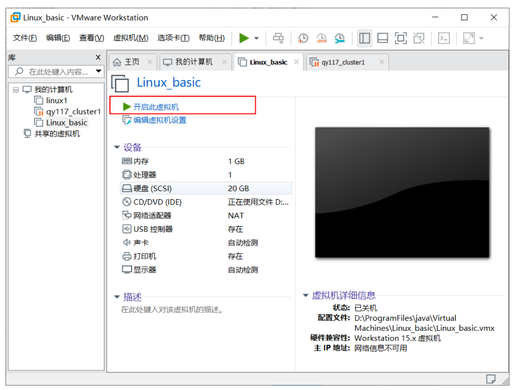The image size is (515, 390).
Task: Select Linux_basic in the library tree
Action: [66, 123]
